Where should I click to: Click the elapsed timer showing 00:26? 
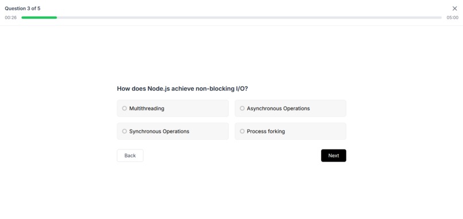click(11, 18)
